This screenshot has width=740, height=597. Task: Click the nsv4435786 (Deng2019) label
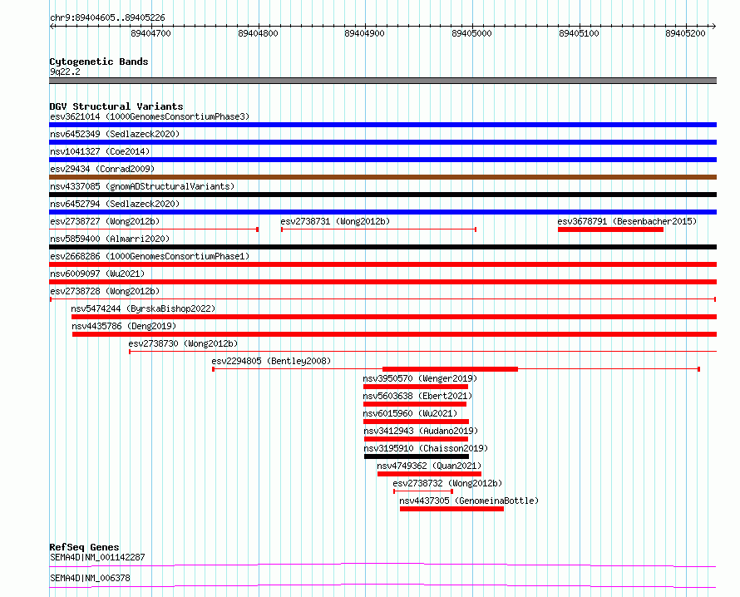124,326
